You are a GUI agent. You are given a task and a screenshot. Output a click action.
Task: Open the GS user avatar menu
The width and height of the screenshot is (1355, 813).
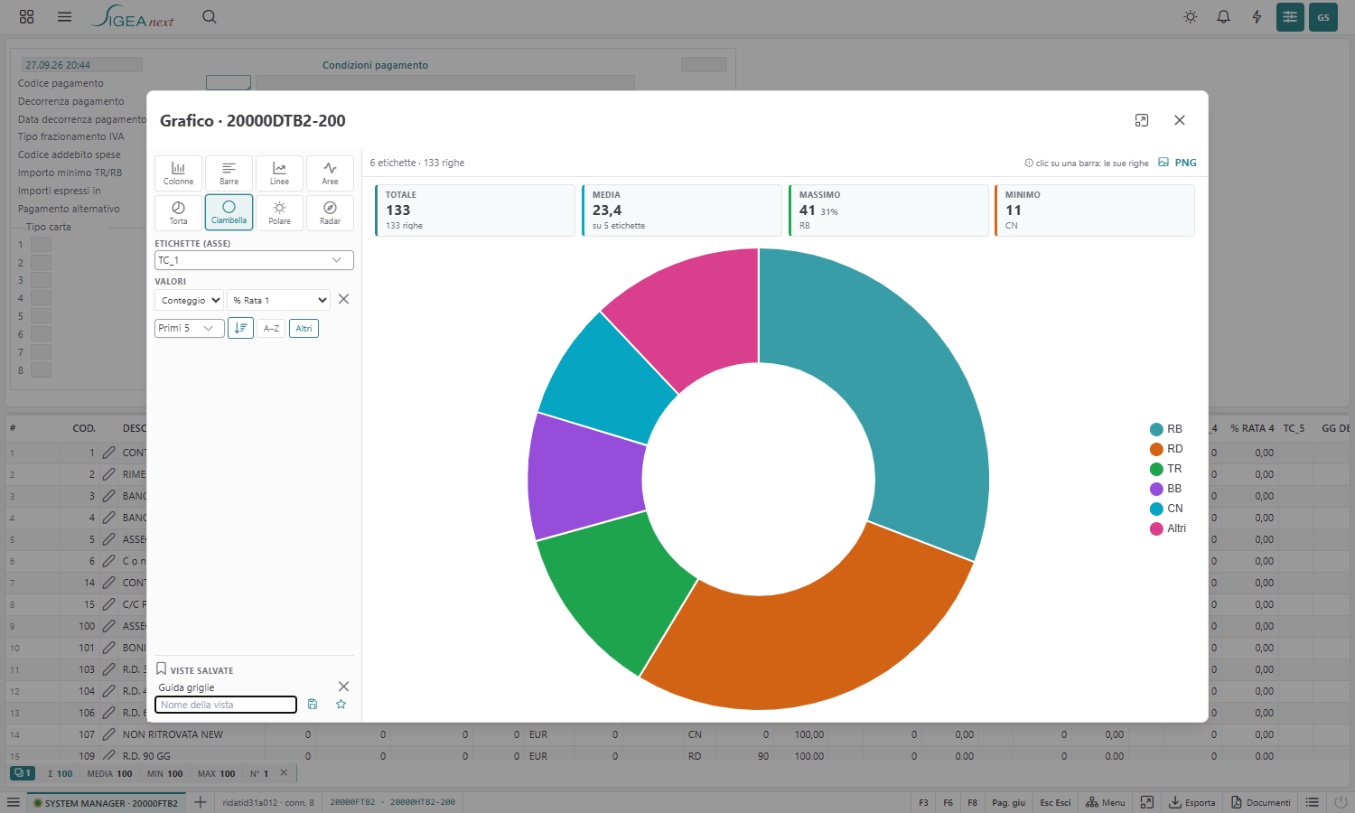click(1323, 17)
